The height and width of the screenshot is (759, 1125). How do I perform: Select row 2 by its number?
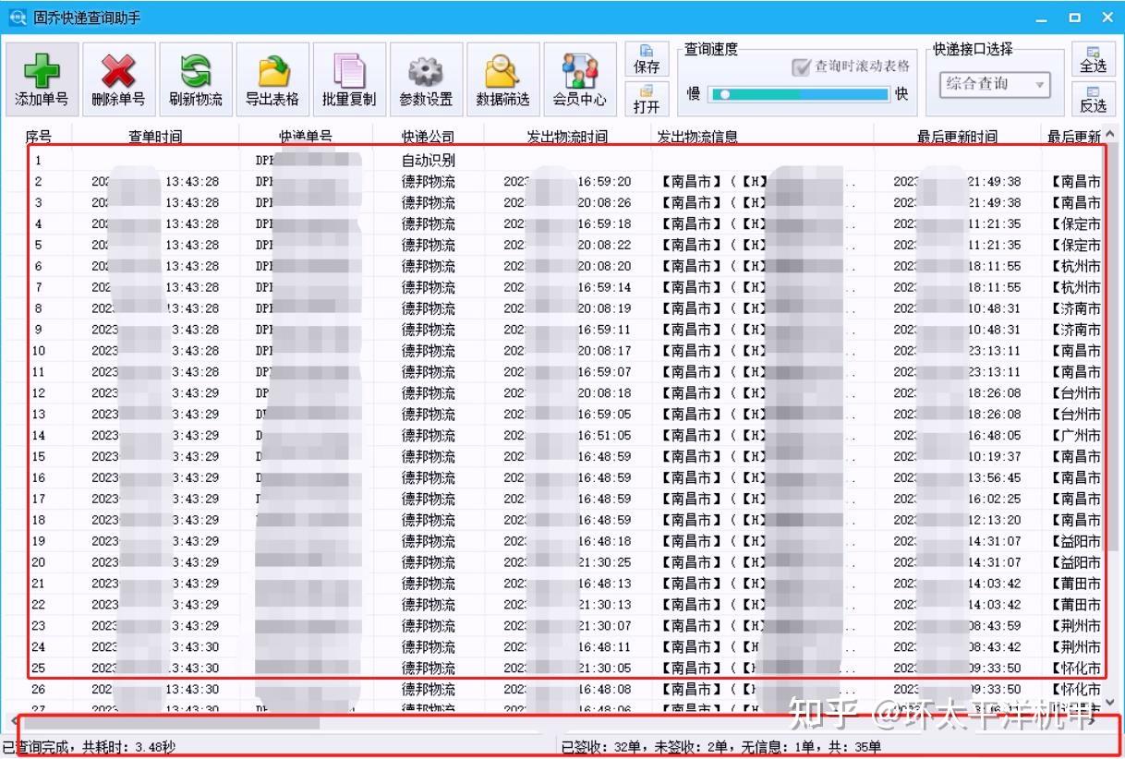coord(38,181)
